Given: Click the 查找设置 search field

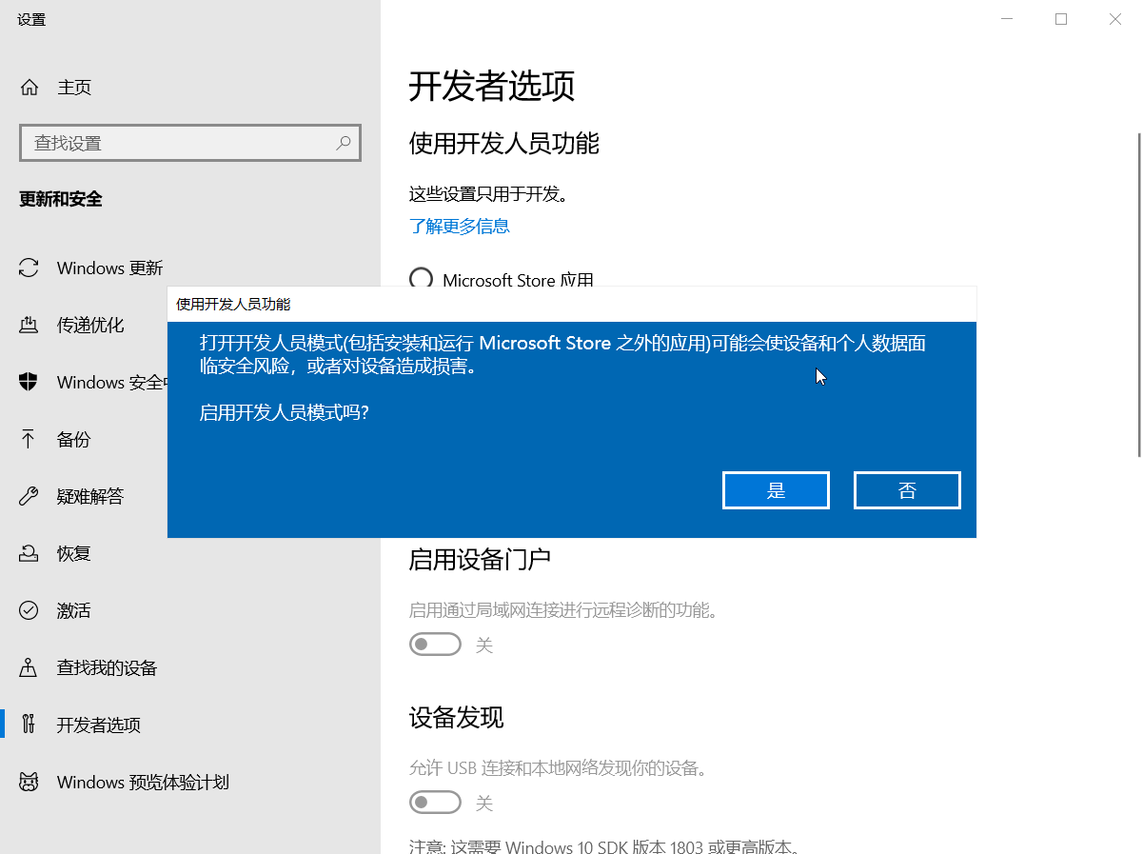Looking at the screenshot, I should (190, 143).
